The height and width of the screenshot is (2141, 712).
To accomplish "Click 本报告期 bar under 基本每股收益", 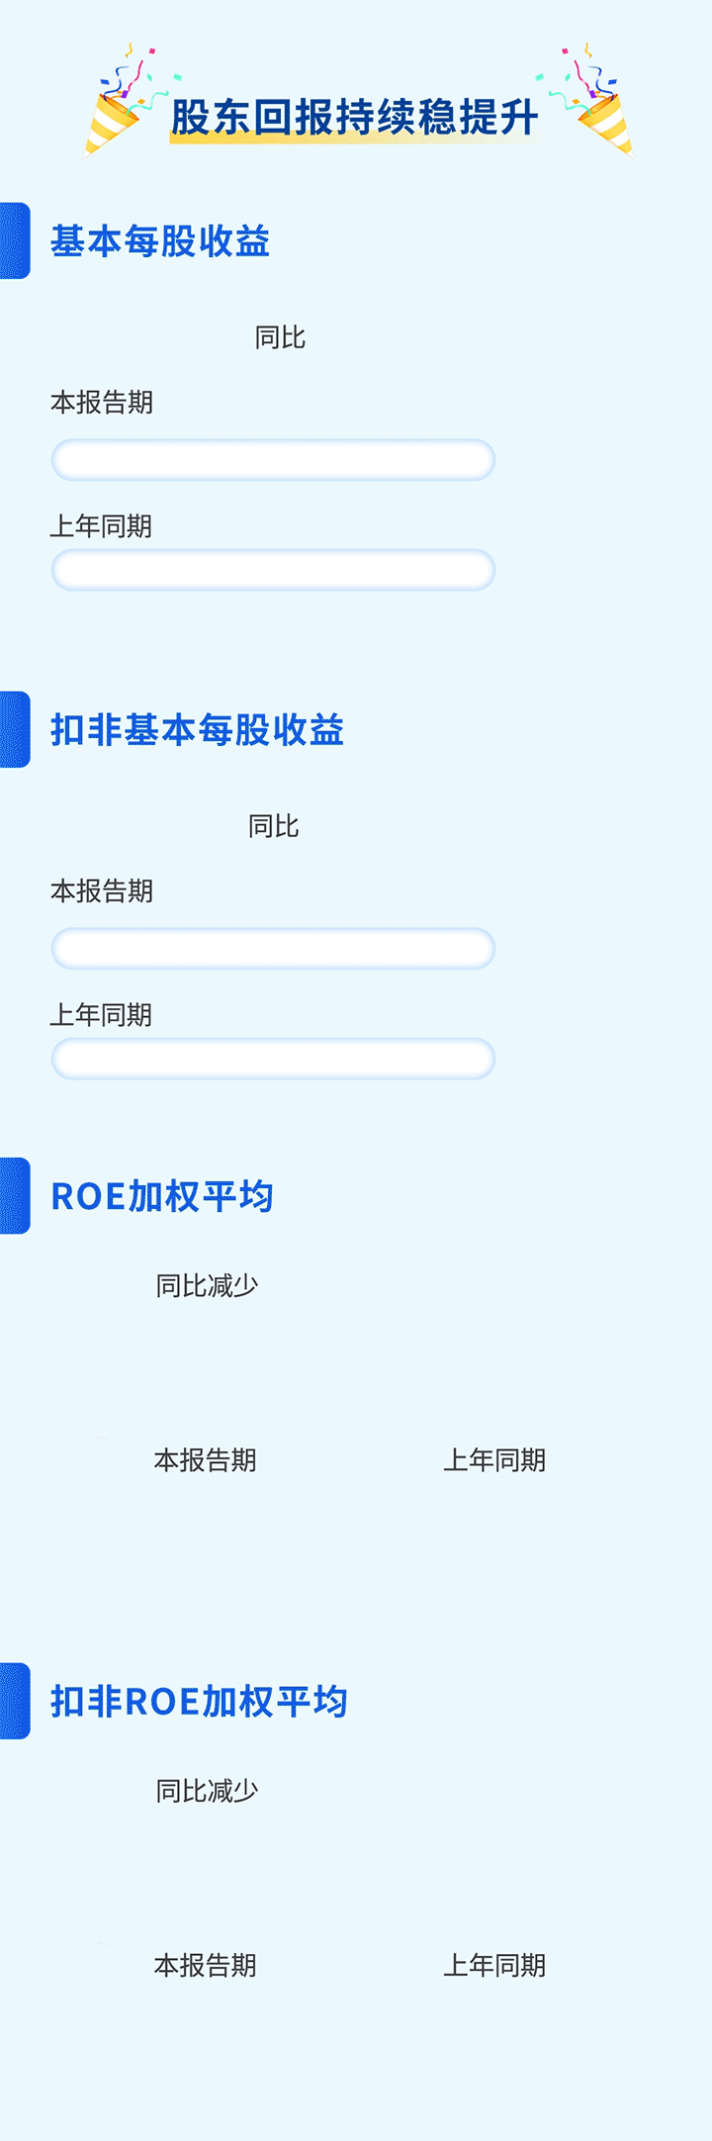I will click(x=273, y=460).
